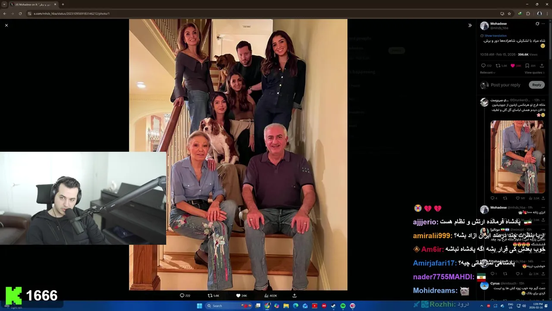Viewport: 552px width, 311px height.
Task: Open the Grok explain icon on the post
Action: (537, 24)
